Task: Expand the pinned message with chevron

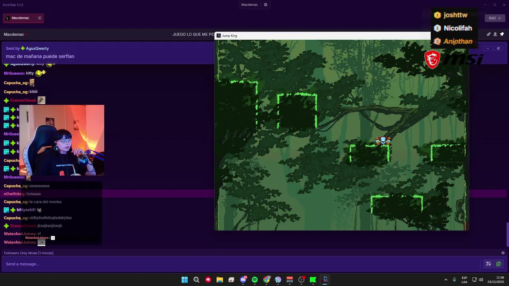Action: pyautogui.click(x=488, y=48)
